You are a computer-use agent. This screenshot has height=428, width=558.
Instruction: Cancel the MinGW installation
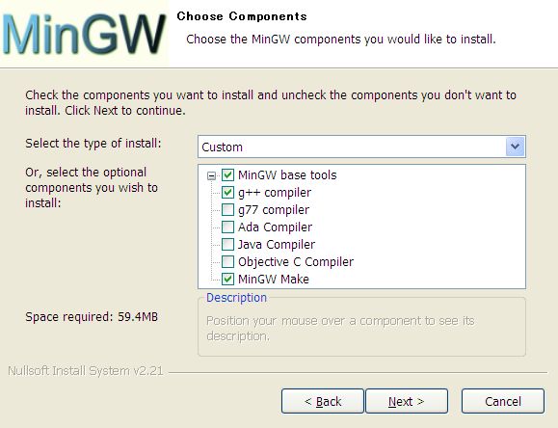503,401
